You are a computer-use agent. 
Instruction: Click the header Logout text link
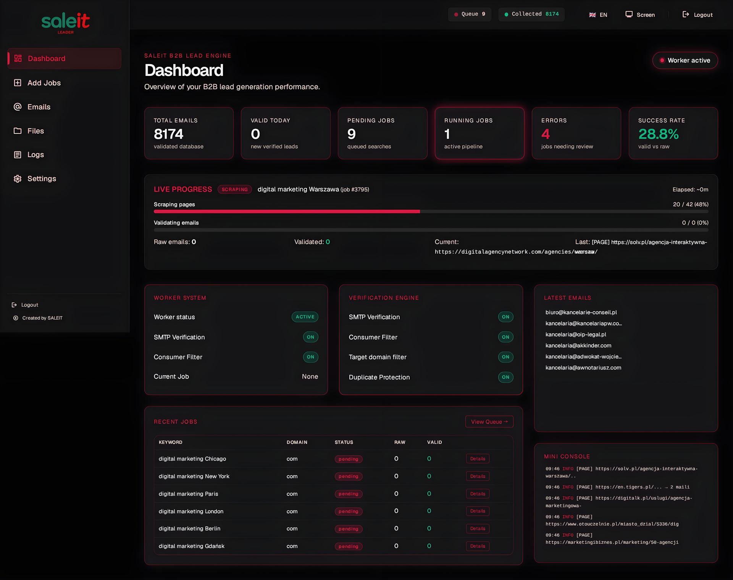tap(703, 15)
